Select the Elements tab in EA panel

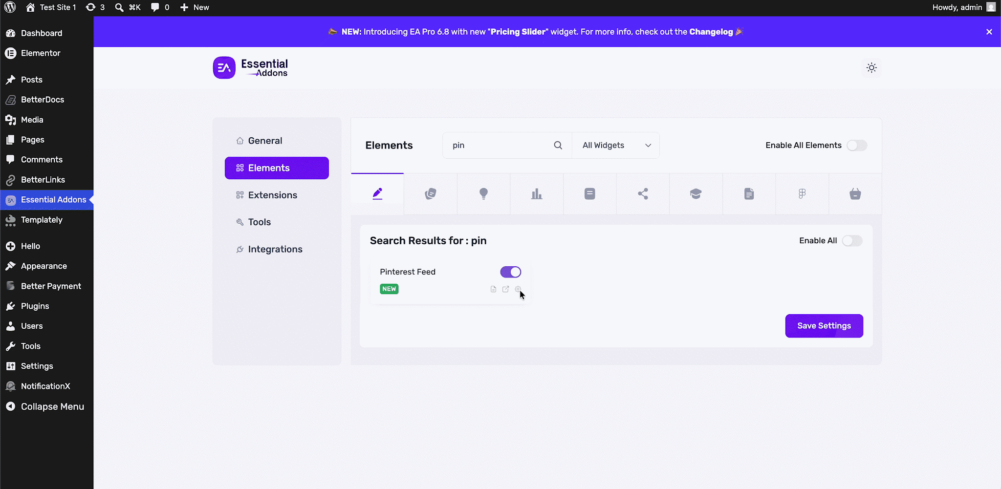277,168
